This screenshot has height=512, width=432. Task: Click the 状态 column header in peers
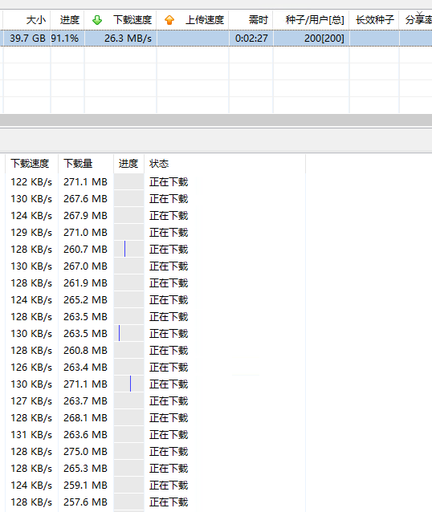(x=159, y=163)
